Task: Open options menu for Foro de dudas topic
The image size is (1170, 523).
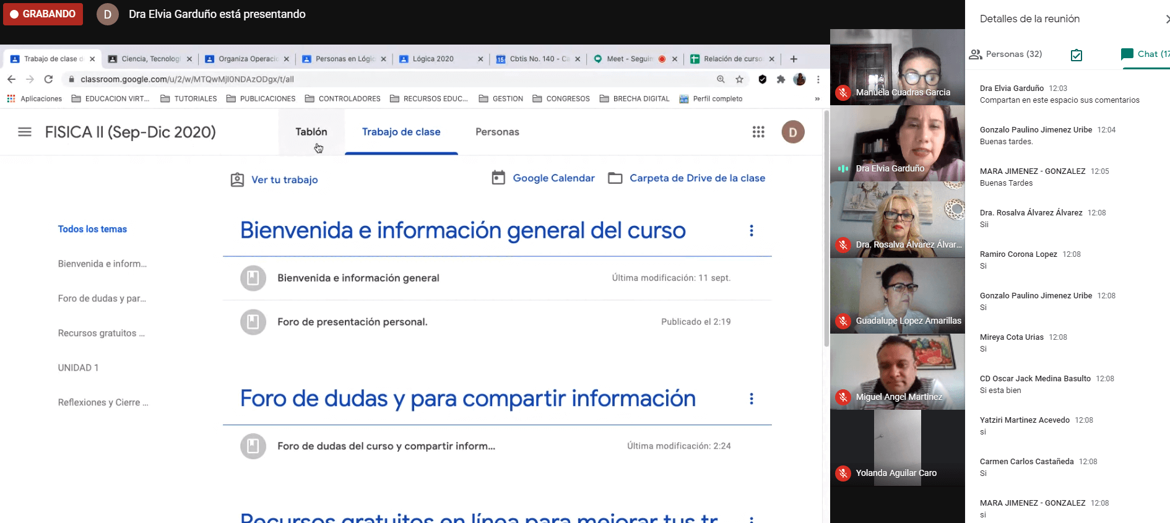Action: coord(752,399)
